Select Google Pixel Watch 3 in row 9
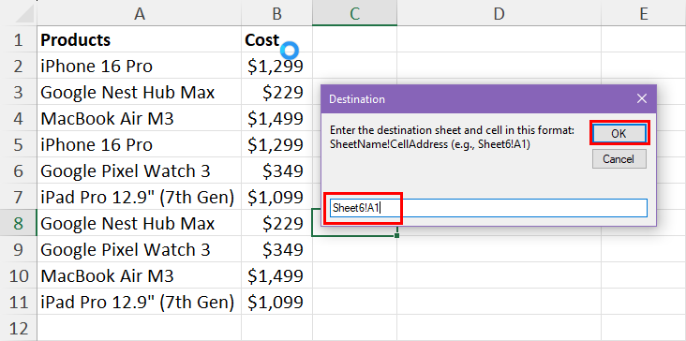 coord(139,249)
